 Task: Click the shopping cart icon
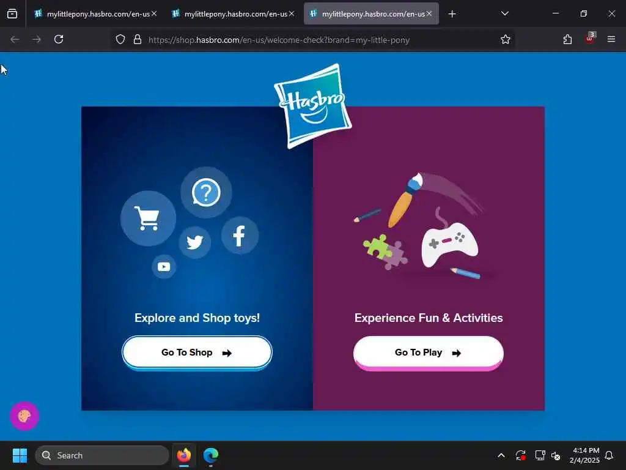(148, 218)
